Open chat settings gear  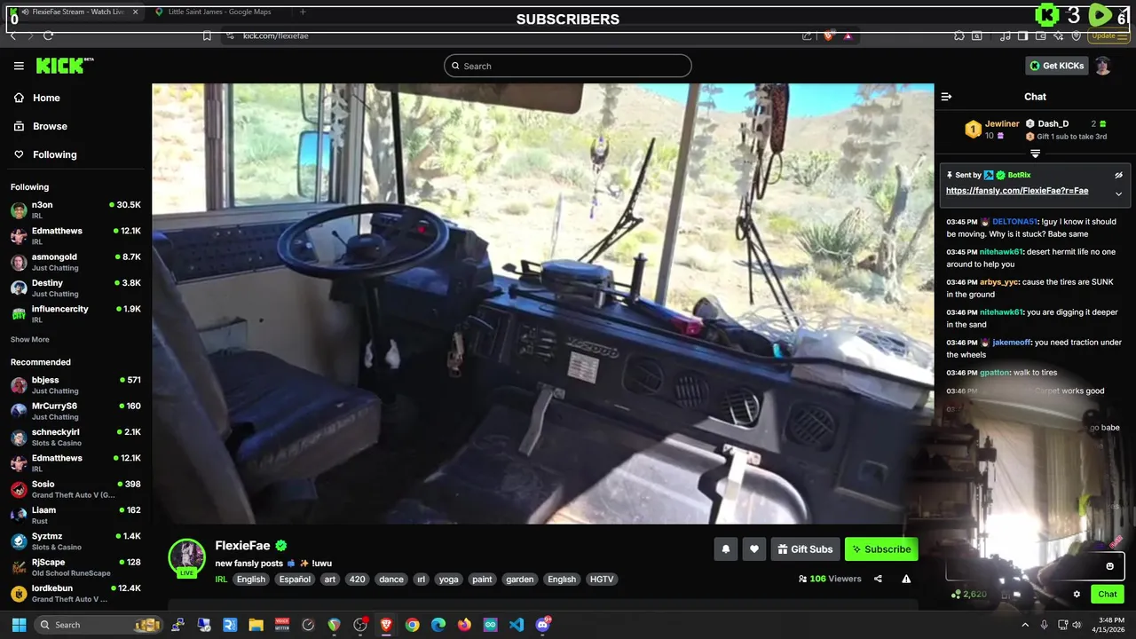[x=1077, y=595]
